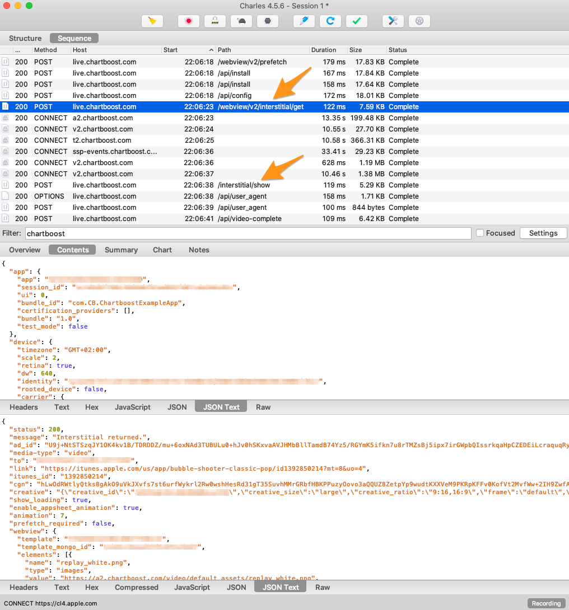
Task: Click the bundle_id value com.CB.ChartboostExampleApp
Action: [124, 303]
